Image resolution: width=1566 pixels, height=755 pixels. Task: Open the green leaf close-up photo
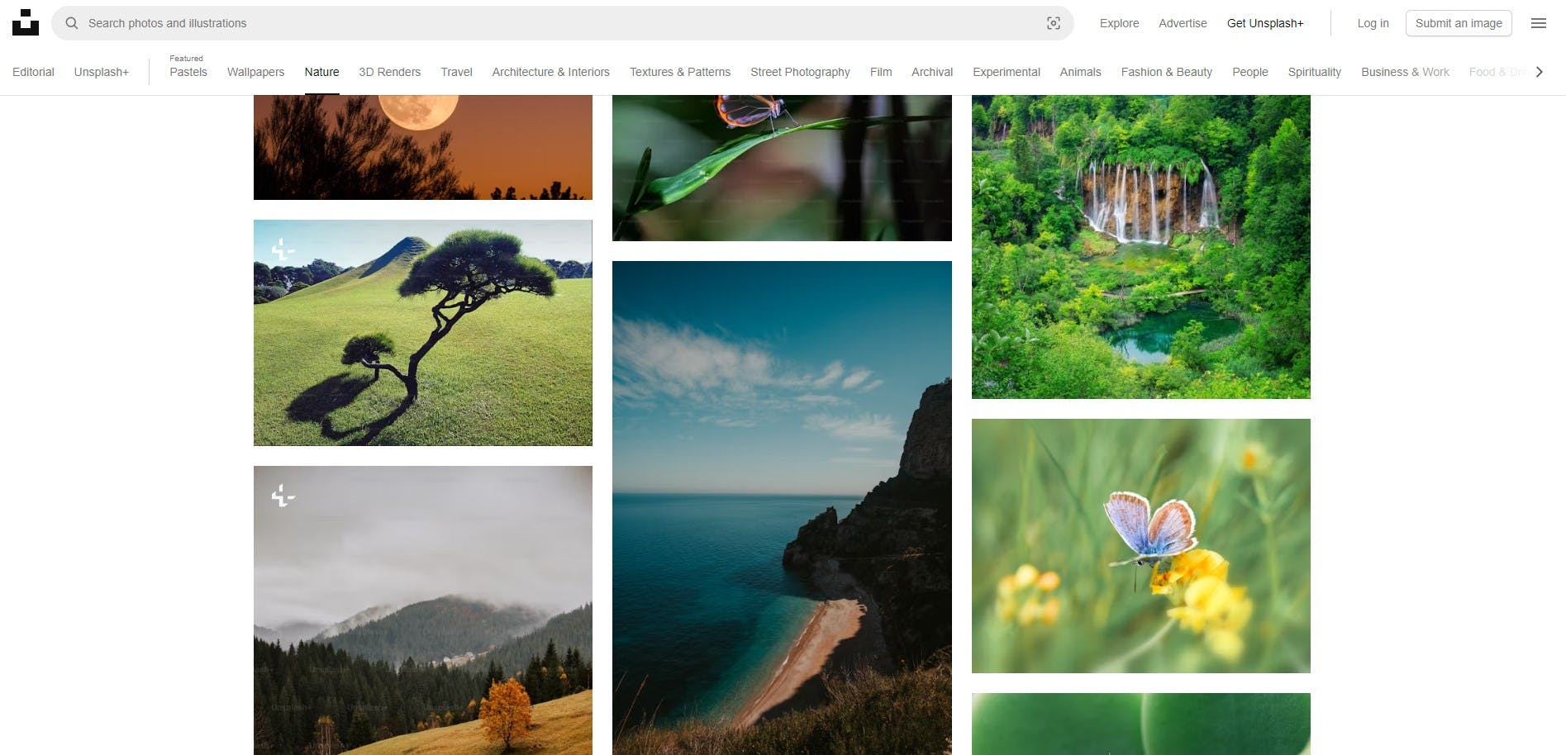1141,724
